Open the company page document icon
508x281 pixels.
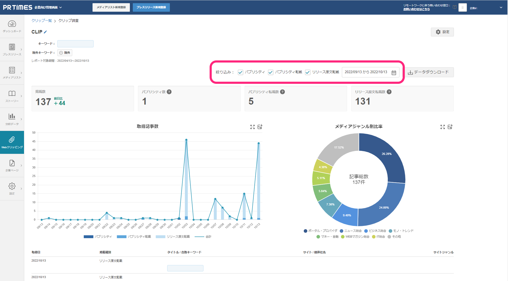(12, 163)
